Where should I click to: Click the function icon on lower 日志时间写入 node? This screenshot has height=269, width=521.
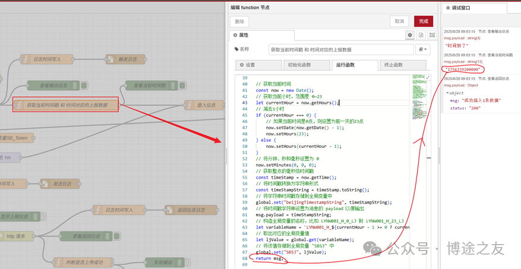point(97,210)
